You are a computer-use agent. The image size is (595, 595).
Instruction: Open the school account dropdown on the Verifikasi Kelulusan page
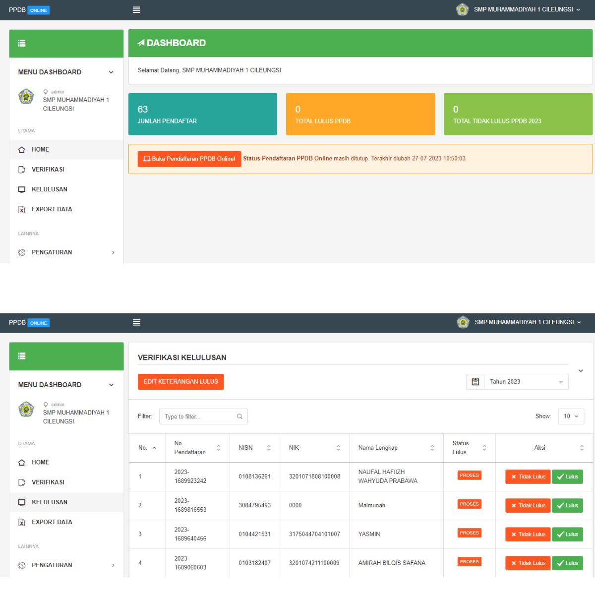coord(519,322)
